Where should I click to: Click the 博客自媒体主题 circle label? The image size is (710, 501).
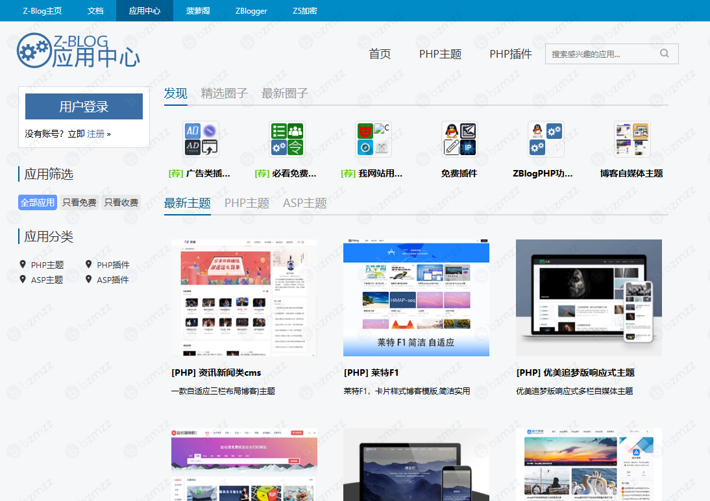click(631, 173)
